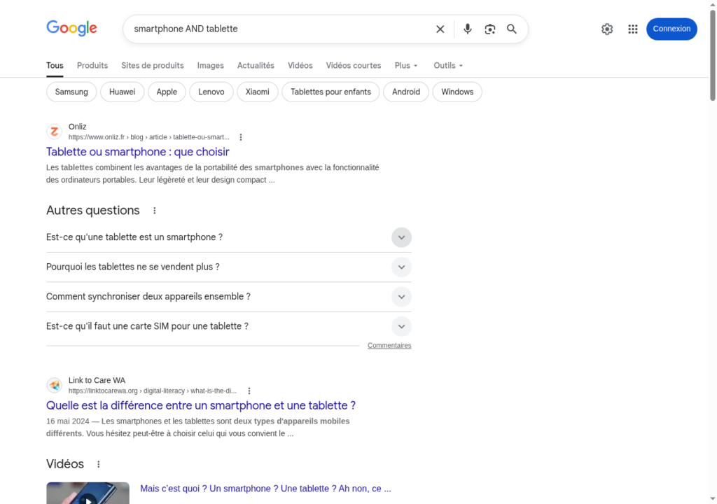This screenshot has width=717, height=504.
Task: Switch to the Actualités tab
Action: click(256, 66)
